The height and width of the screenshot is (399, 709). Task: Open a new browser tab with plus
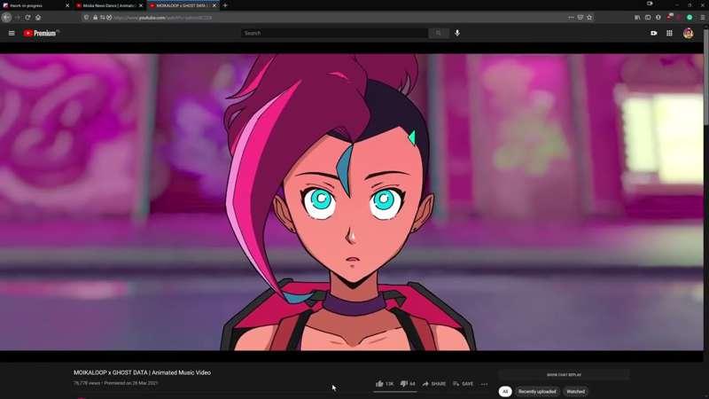(225, 5)
